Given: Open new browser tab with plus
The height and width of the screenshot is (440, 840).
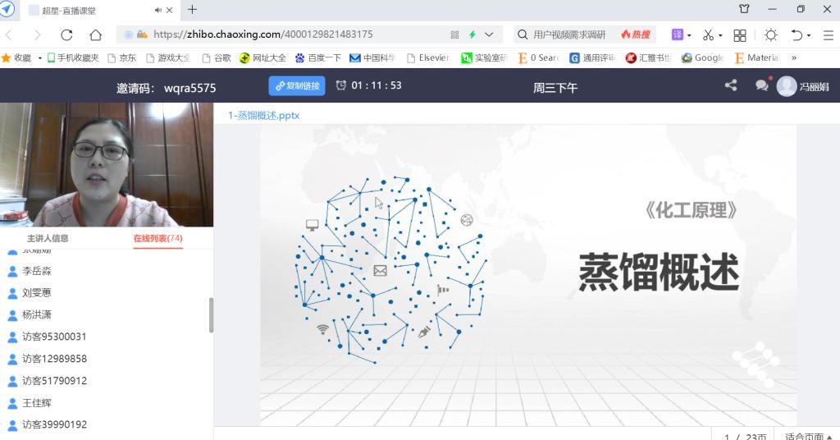Looking at the screenshot, I should click(193, 10).
